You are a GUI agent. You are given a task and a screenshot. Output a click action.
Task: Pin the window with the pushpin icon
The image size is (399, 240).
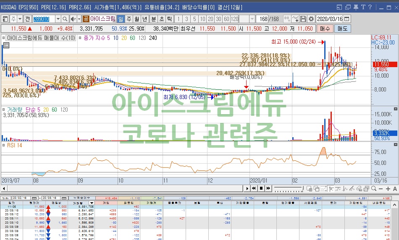tap(356, 8)
